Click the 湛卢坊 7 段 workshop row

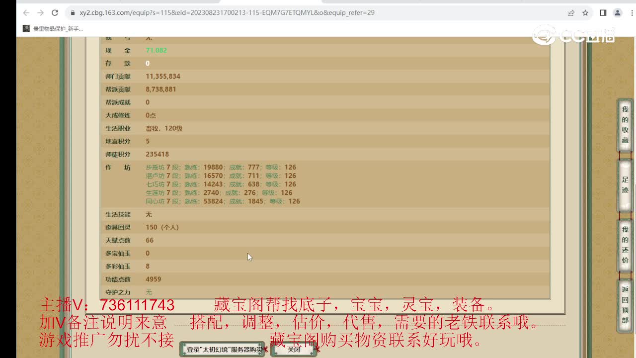tap(221, 176)
